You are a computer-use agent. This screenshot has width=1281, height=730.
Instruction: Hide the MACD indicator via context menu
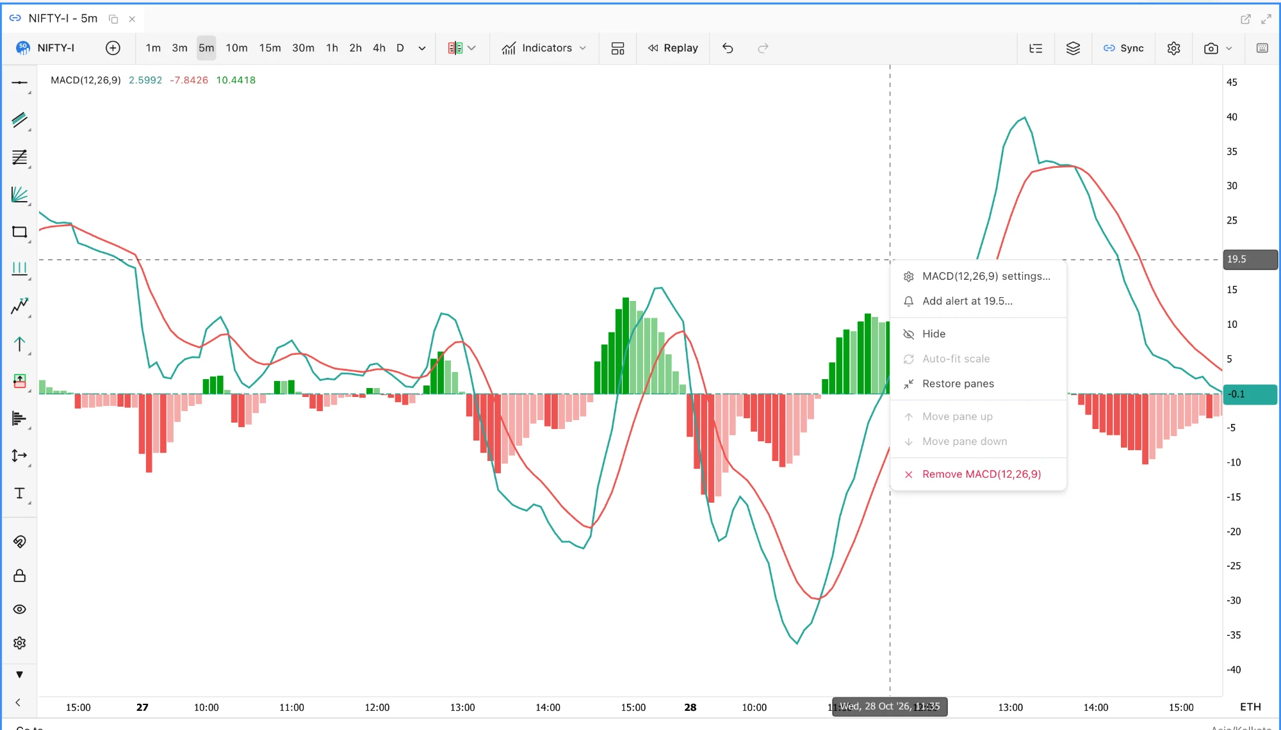(x=978, y=334)
